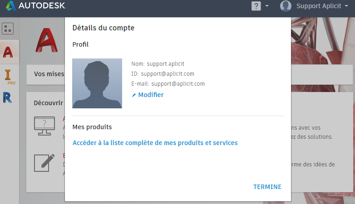Expand the help dropdown arrow
Viewport: 355px width, 204px height.
pos(267,6)
